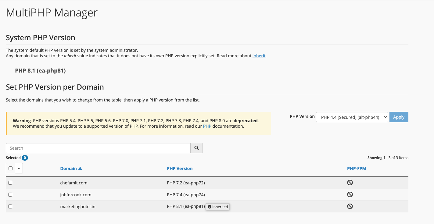Click PHP-FPM disabled icon for marketinghotel.in
The image size is (434, 224).
350,206
